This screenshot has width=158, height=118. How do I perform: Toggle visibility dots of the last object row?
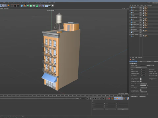point(141,36)
